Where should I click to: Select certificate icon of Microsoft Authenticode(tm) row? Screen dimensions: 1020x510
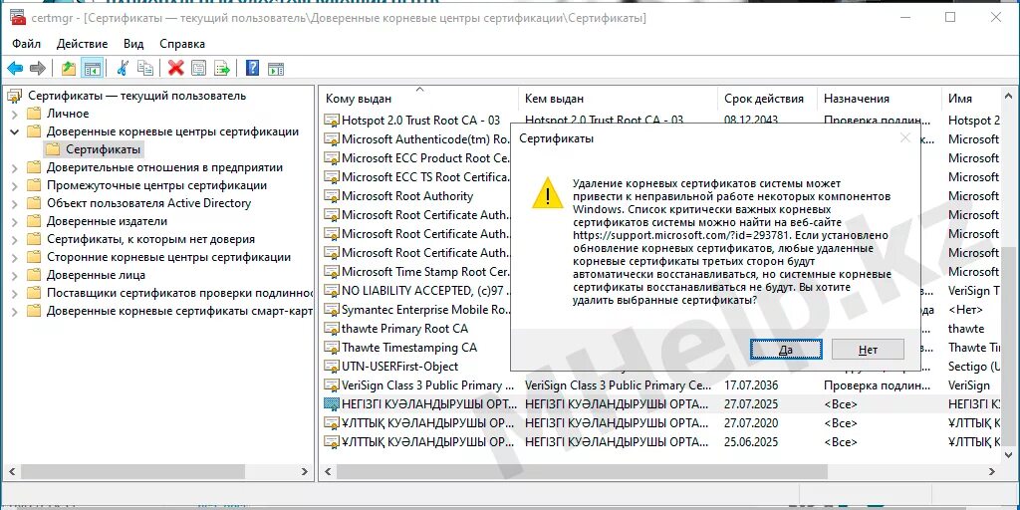pos(332,139)
